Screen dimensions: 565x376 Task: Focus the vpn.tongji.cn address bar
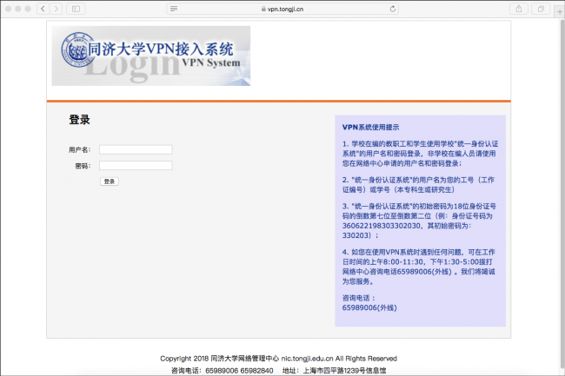(282, 9)
